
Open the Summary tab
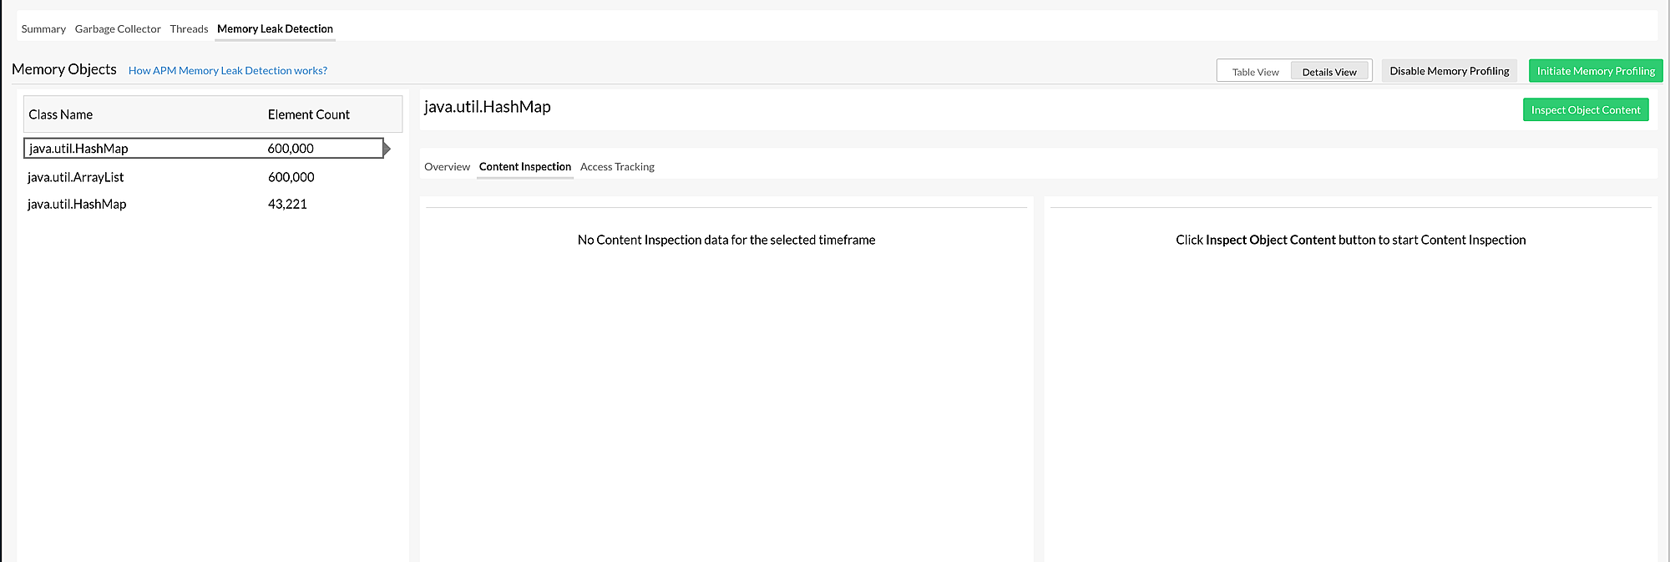pyautogui.click(x=43, y=29)
